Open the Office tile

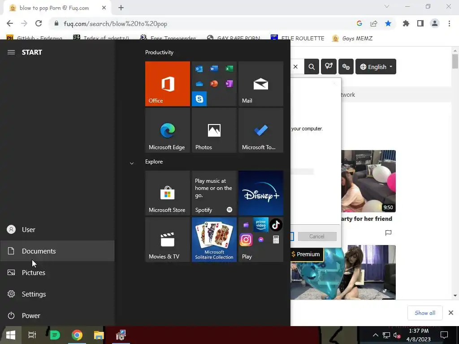tap(168, 84)
